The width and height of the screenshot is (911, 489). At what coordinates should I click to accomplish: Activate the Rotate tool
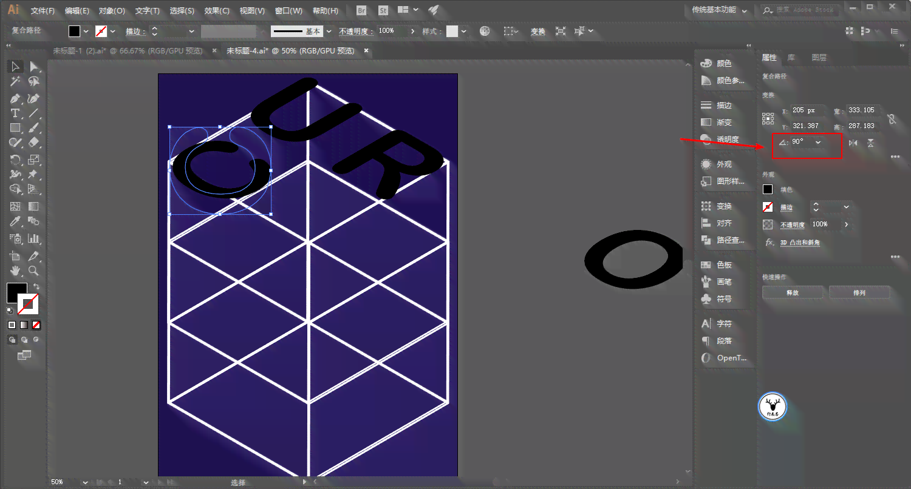click(x=15, y=160)
